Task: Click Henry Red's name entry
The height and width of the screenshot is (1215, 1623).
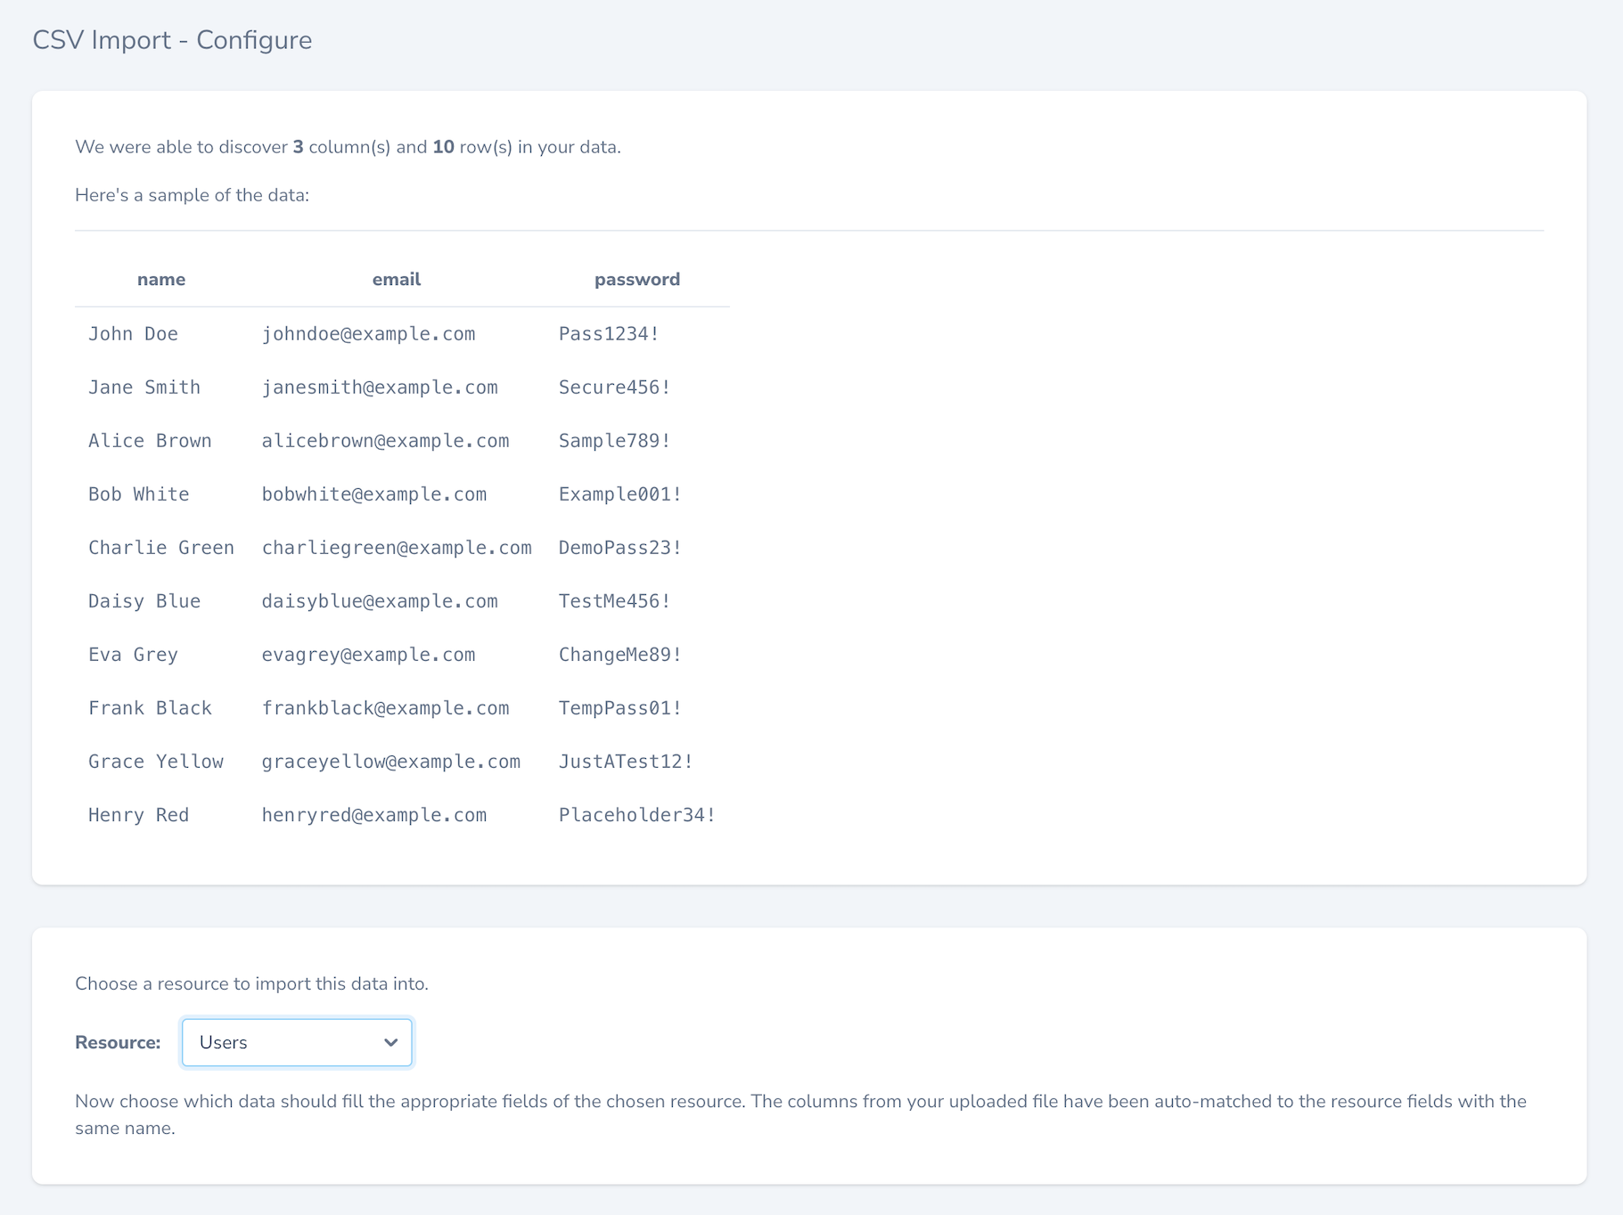Action: click(138, 814)
